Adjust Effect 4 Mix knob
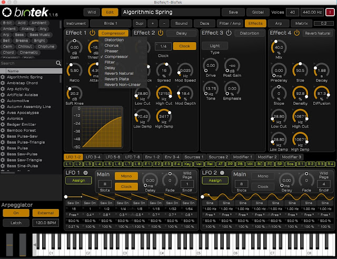Viewport: 337px width, 259px height. (279, 47)
